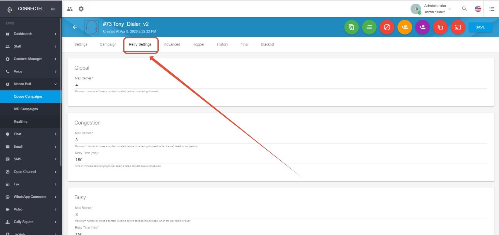
Task: Click the campaign title #73 Tony_Dialer_v2
Action: [126, 24]
